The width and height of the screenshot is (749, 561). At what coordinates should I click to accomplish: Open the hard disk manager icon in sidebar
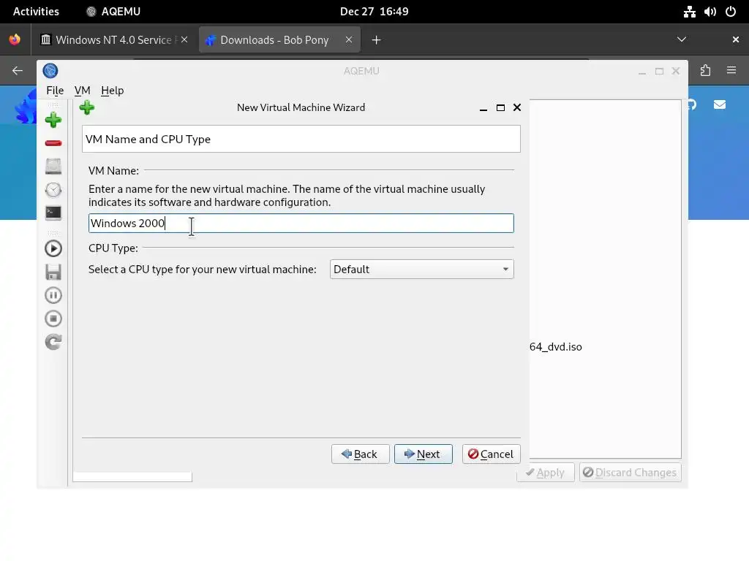(x=53, y=167)
